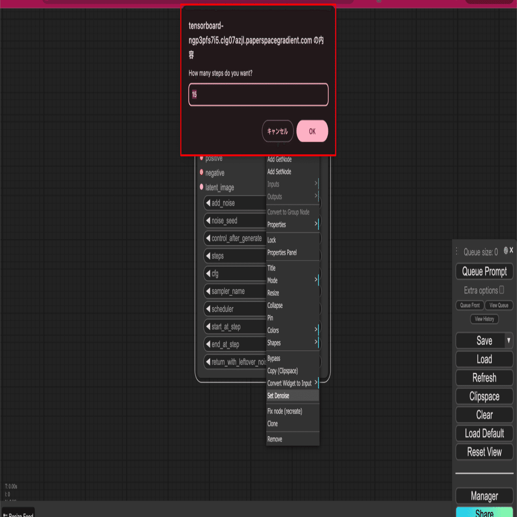Select Set Denoise menu entry
The width and height of the screenshot is (517, 517).
292,396
